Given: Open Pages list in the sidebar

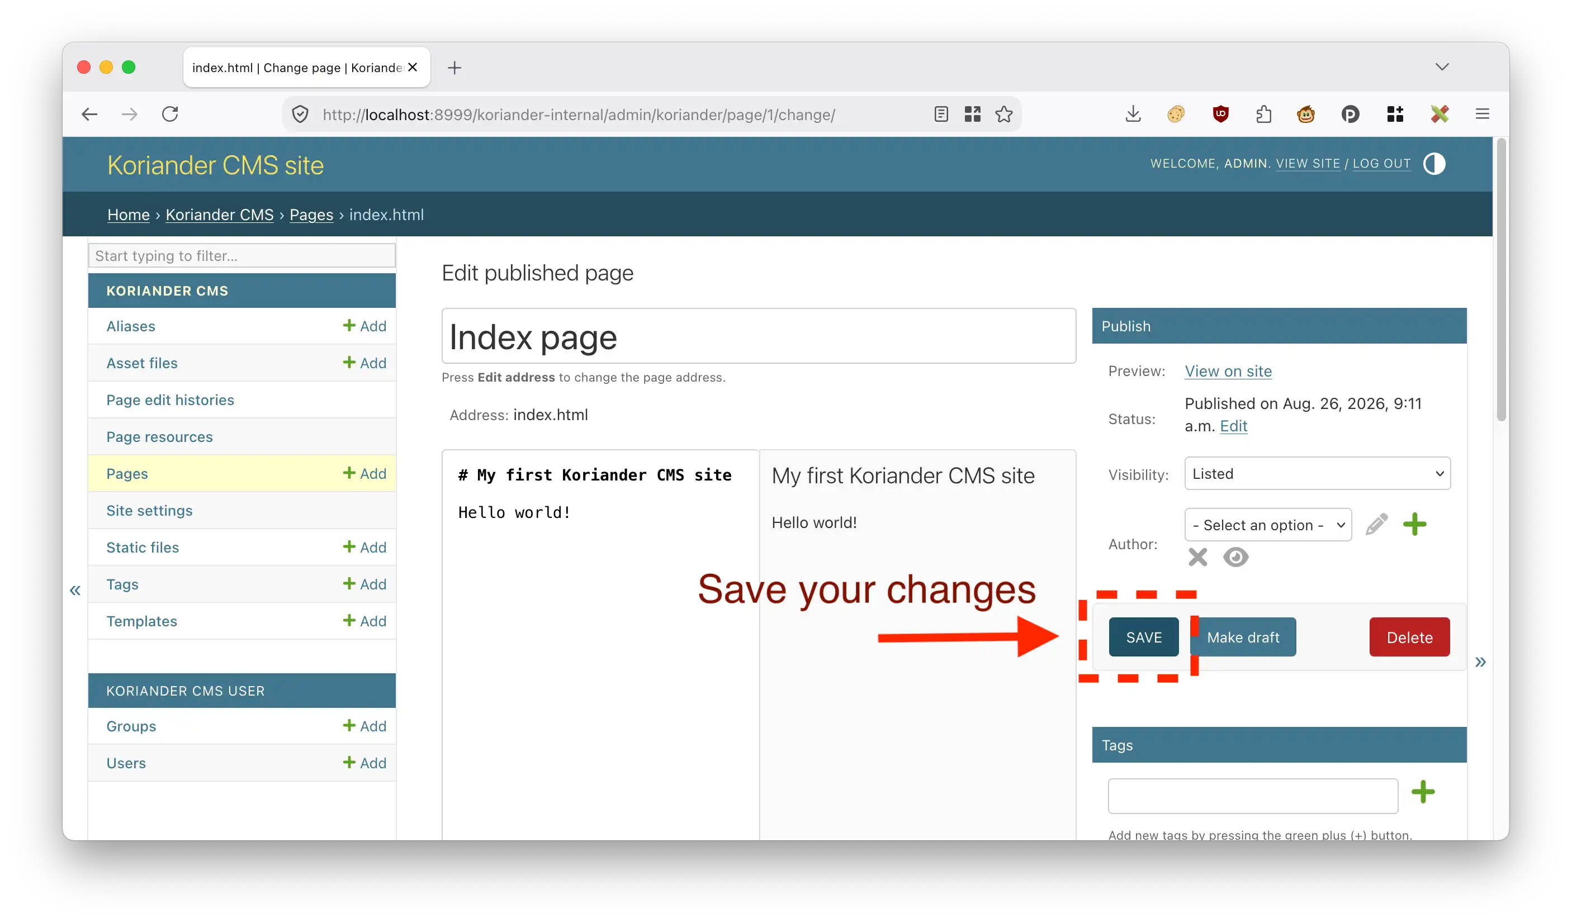Looking at the screenshot, I should tap(127, 473).
